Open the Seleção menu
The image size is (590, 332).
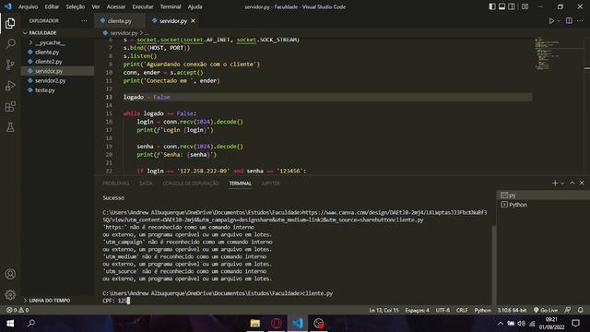(x=76, y=6)
